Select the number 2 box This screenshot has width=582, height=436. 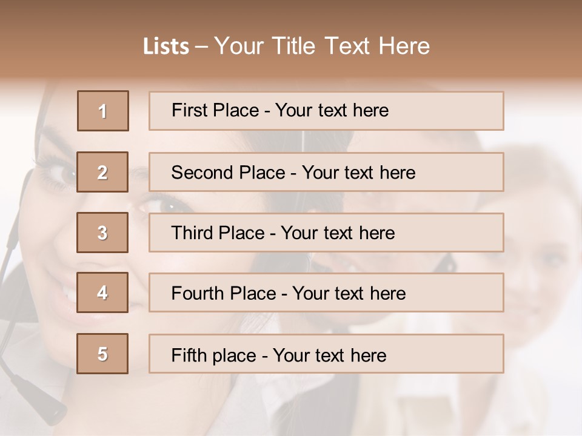(102, 172)
